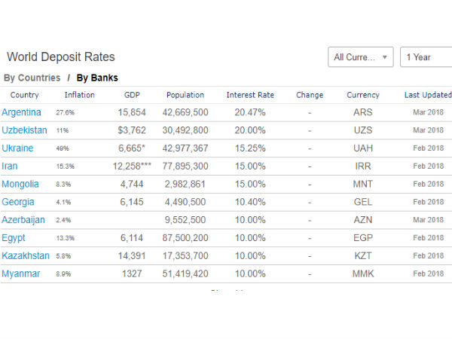Select the Iran country link
The image size is (452, 339).
coord(10,166)
